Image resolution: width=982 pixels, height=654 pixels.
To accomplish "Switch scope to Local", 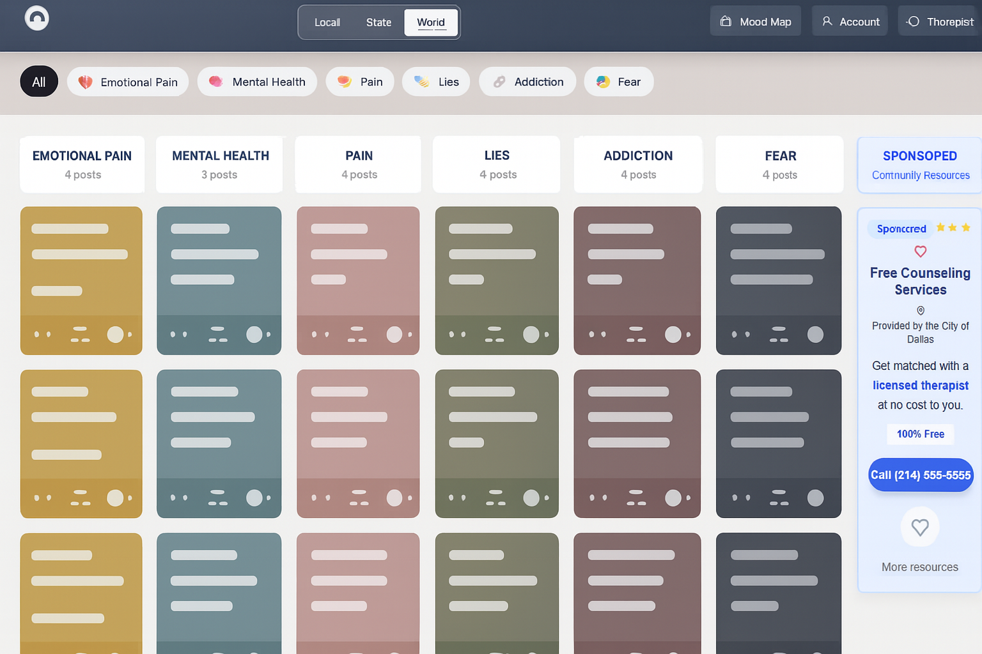I will [x=327, y=22].
